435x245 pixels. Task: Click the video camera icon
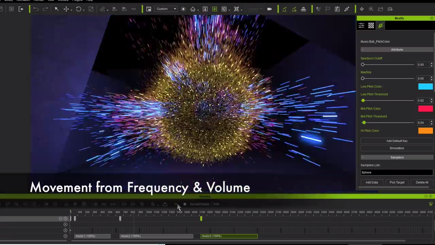click(269, 9)
